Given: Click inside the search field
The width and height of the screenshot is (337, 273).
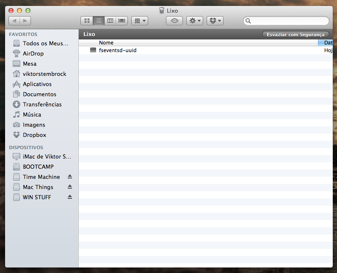Looking at the screenshot, I should click(286, 21).
